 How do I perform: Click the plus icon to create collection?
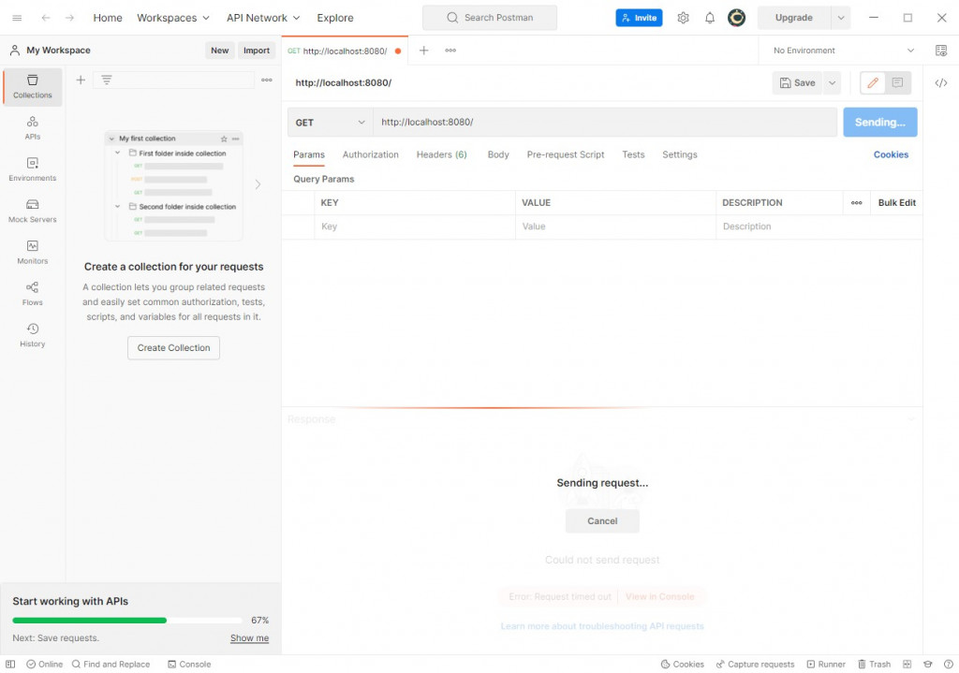pos(81,80)
